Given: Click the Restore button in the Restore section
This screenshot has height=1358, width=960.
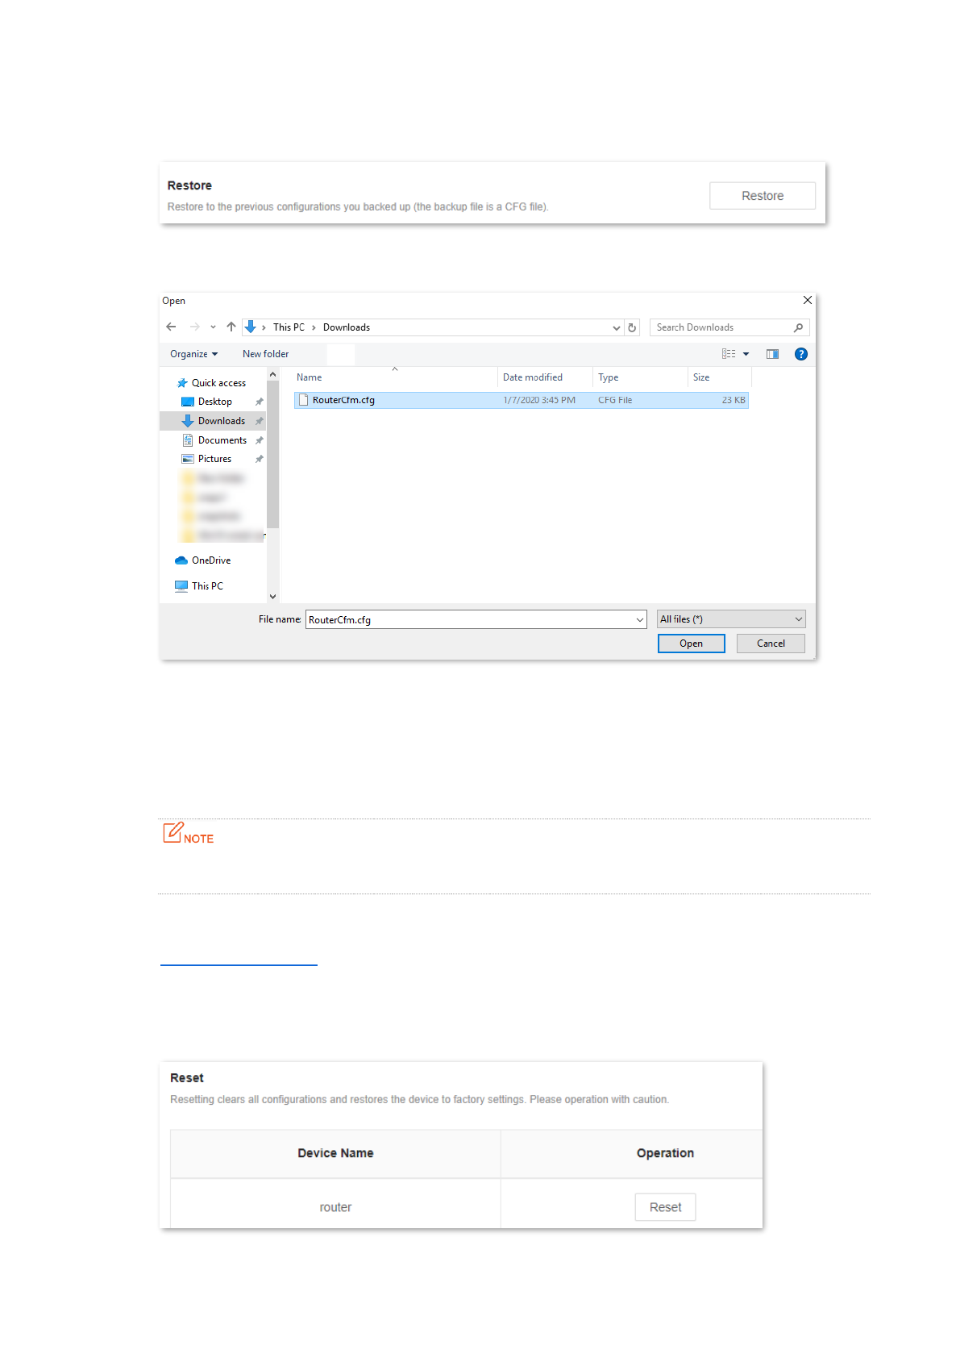Looking at the screenshot, I should (762, 196).
